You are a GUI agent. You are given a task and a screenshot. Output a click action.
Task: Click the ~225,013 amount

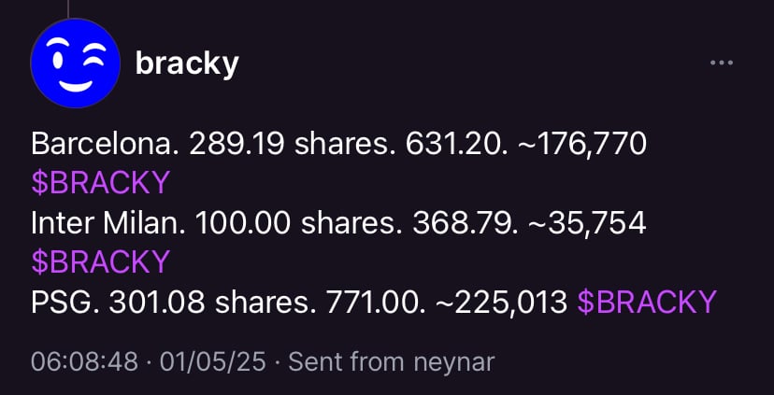tap(502, 302)
